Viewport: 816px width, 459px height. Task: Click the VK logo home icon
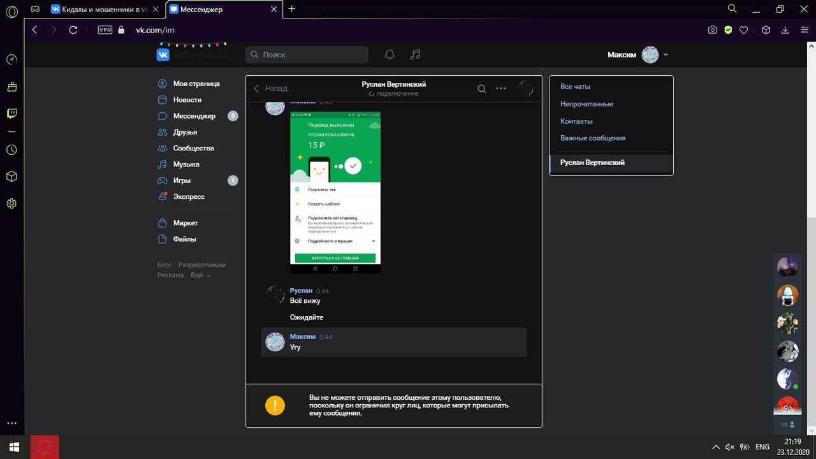pos(163,55)
